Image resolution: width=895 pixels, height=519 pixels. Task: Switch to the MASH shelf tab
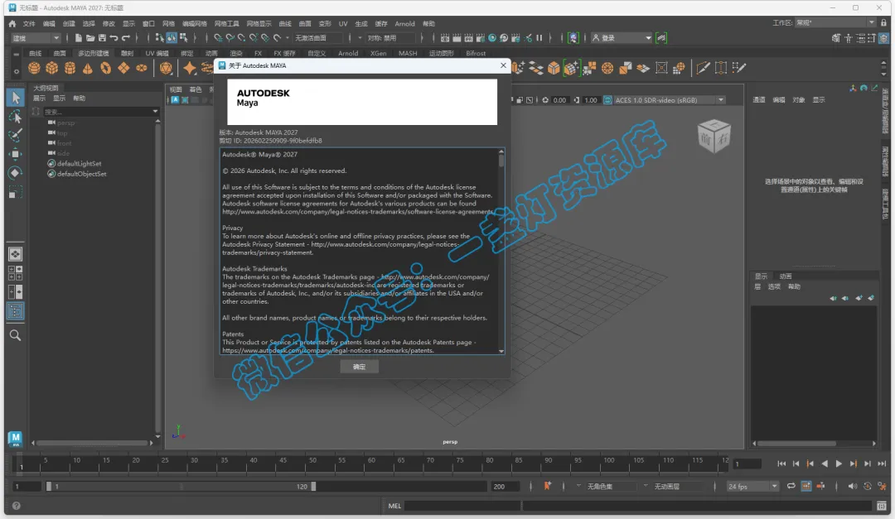tap(408, 54)
